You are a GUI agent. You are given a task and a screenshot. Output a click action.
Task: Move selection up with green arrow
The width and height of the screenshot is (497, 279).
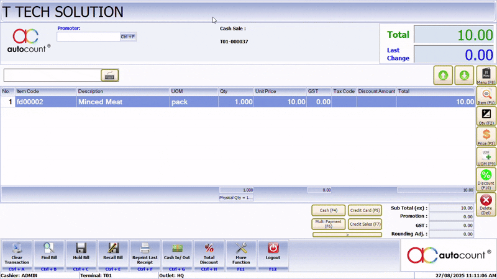click(442, 75)
